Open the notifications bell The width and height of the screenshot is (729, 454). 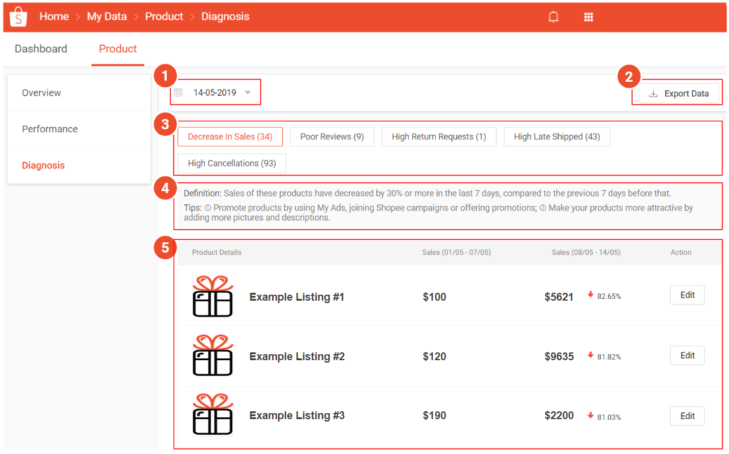553,17
